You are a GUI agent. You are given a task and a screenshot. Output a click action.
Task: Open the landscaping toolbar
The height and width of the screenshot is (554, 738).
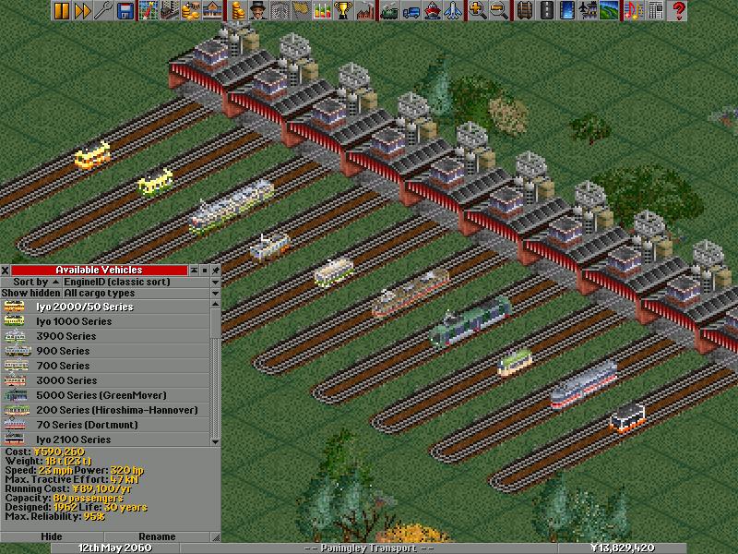(609, 10)
